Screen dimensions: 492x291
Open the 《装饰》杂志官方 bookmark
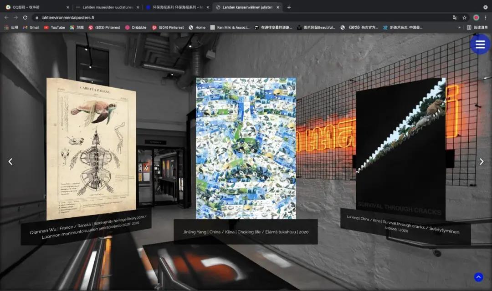[359, 28]
